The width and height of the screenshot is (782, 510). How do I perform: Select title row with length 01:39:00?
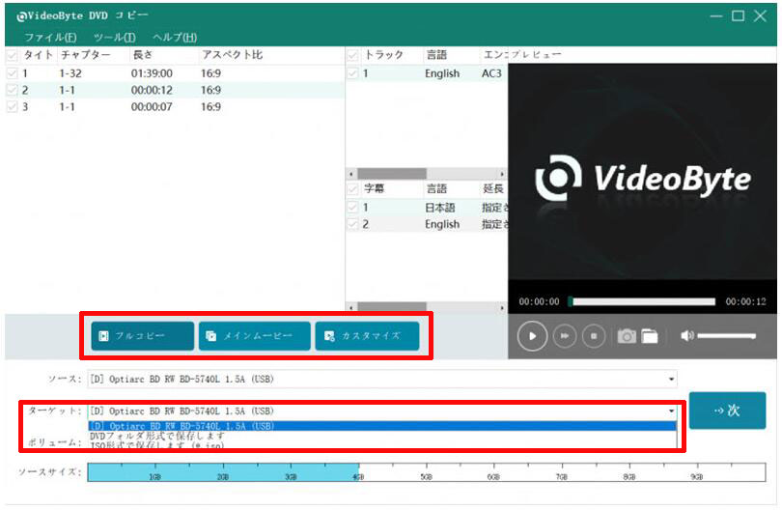(x=175, y=73)
